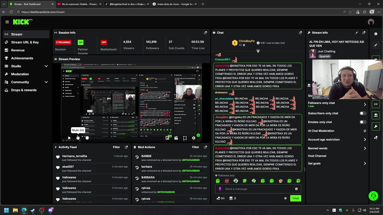This screenshot has height=215, width=383.
Task: Switch to the Google Search browser tab
Action: (174, 4)
